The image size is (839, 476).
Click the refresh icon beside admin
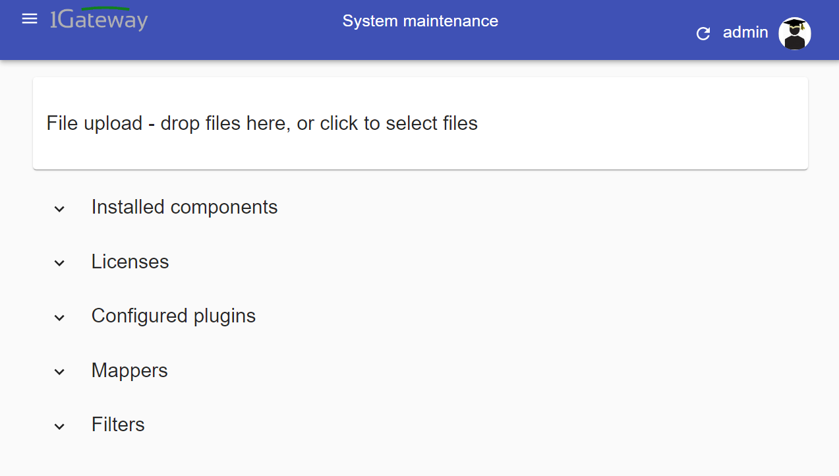point(703,34)
